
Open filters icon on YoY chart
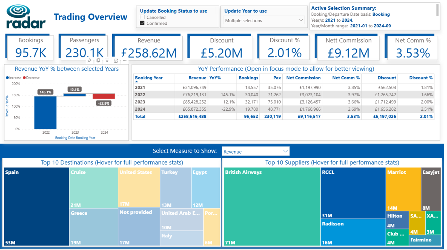(x=107, y=61)
